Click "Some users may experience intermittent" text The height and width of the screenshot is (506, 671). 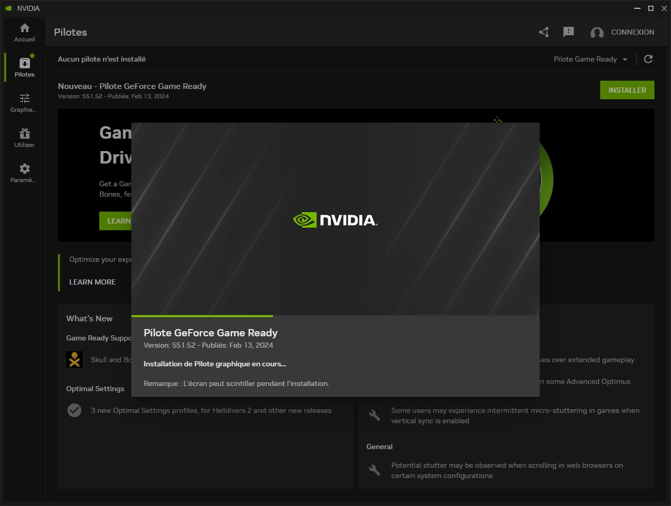point(515,415)
